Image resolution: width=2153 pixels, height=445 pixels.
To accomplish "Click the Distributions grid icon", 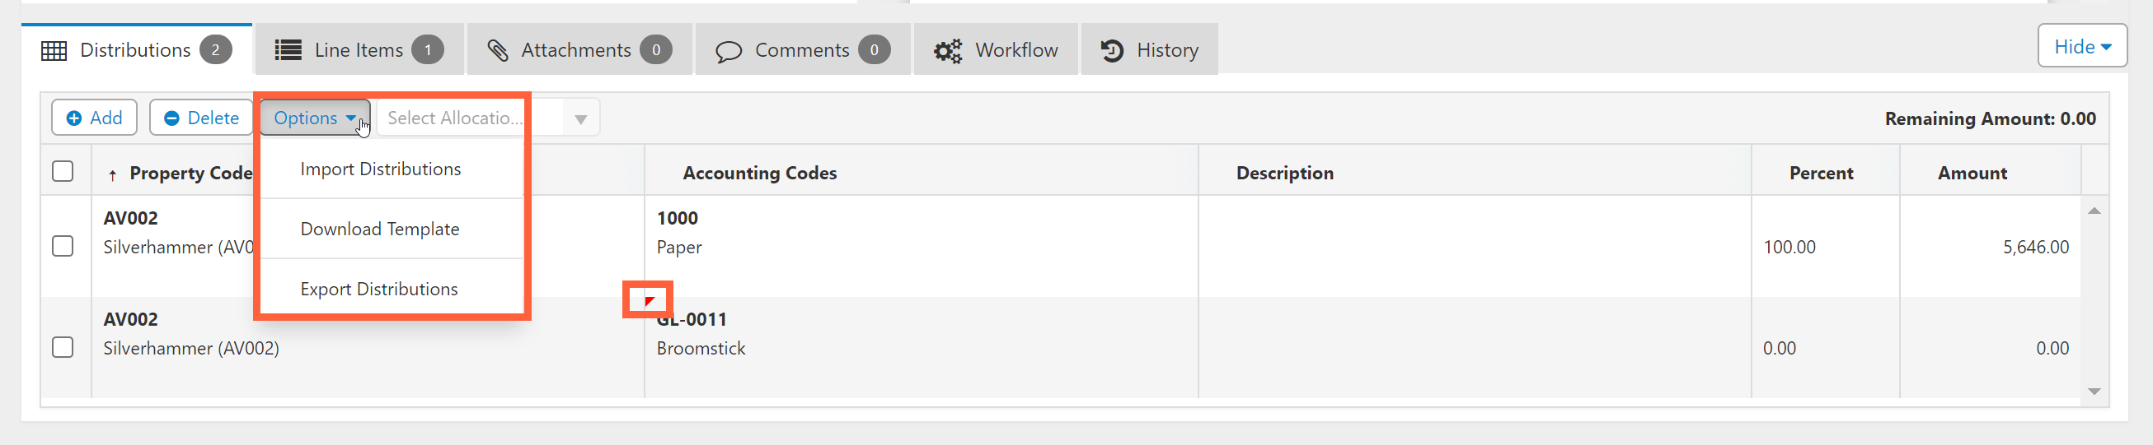I will click(x=54, y=51).
